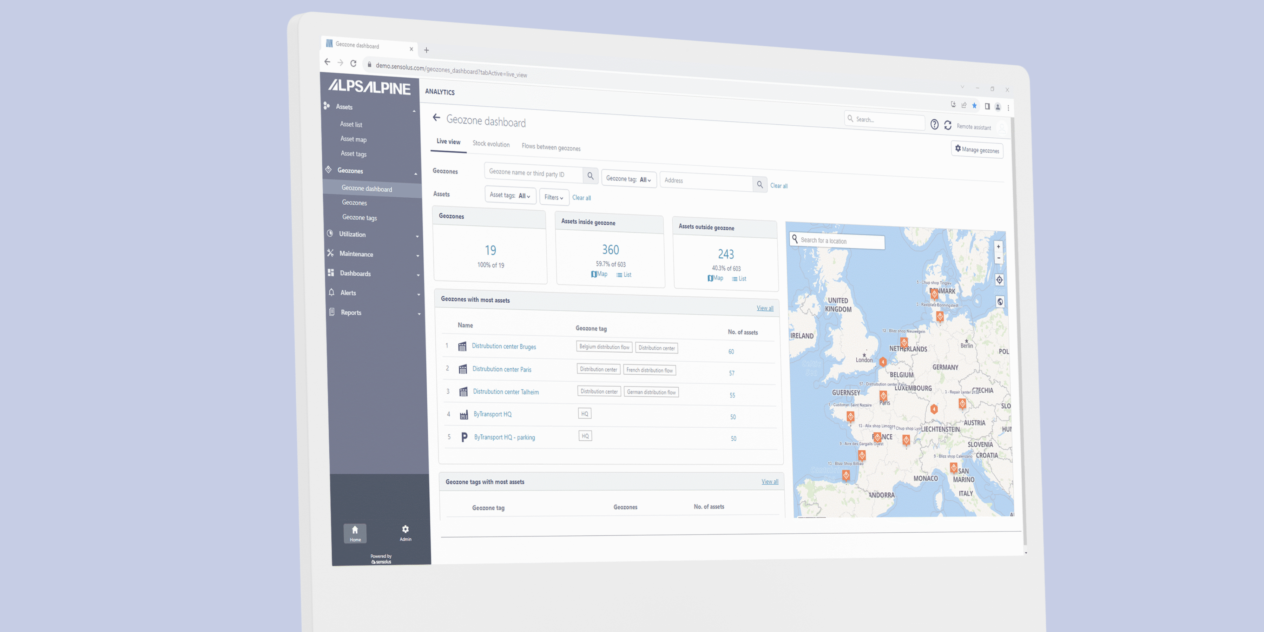1264x632 pixels.
Task: Click the help question mark icon
Action: (934, 125)
